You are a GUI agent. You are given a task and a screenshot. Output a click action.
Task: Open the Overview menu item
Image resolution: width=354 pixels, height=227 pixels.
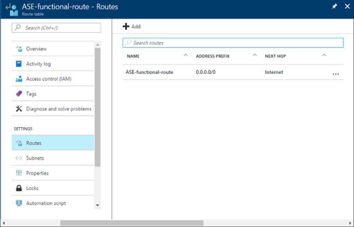click(x=53, y=49)
